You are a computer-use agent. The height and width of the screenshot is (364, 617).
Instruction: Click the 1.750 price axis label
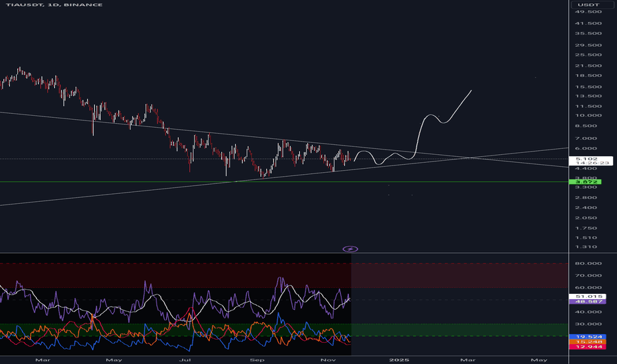coord(586,228)
